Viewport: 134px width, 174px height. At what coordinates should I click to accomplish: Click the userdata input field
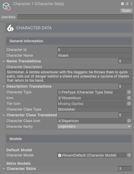pyautogui.click(x=75, y=17)
